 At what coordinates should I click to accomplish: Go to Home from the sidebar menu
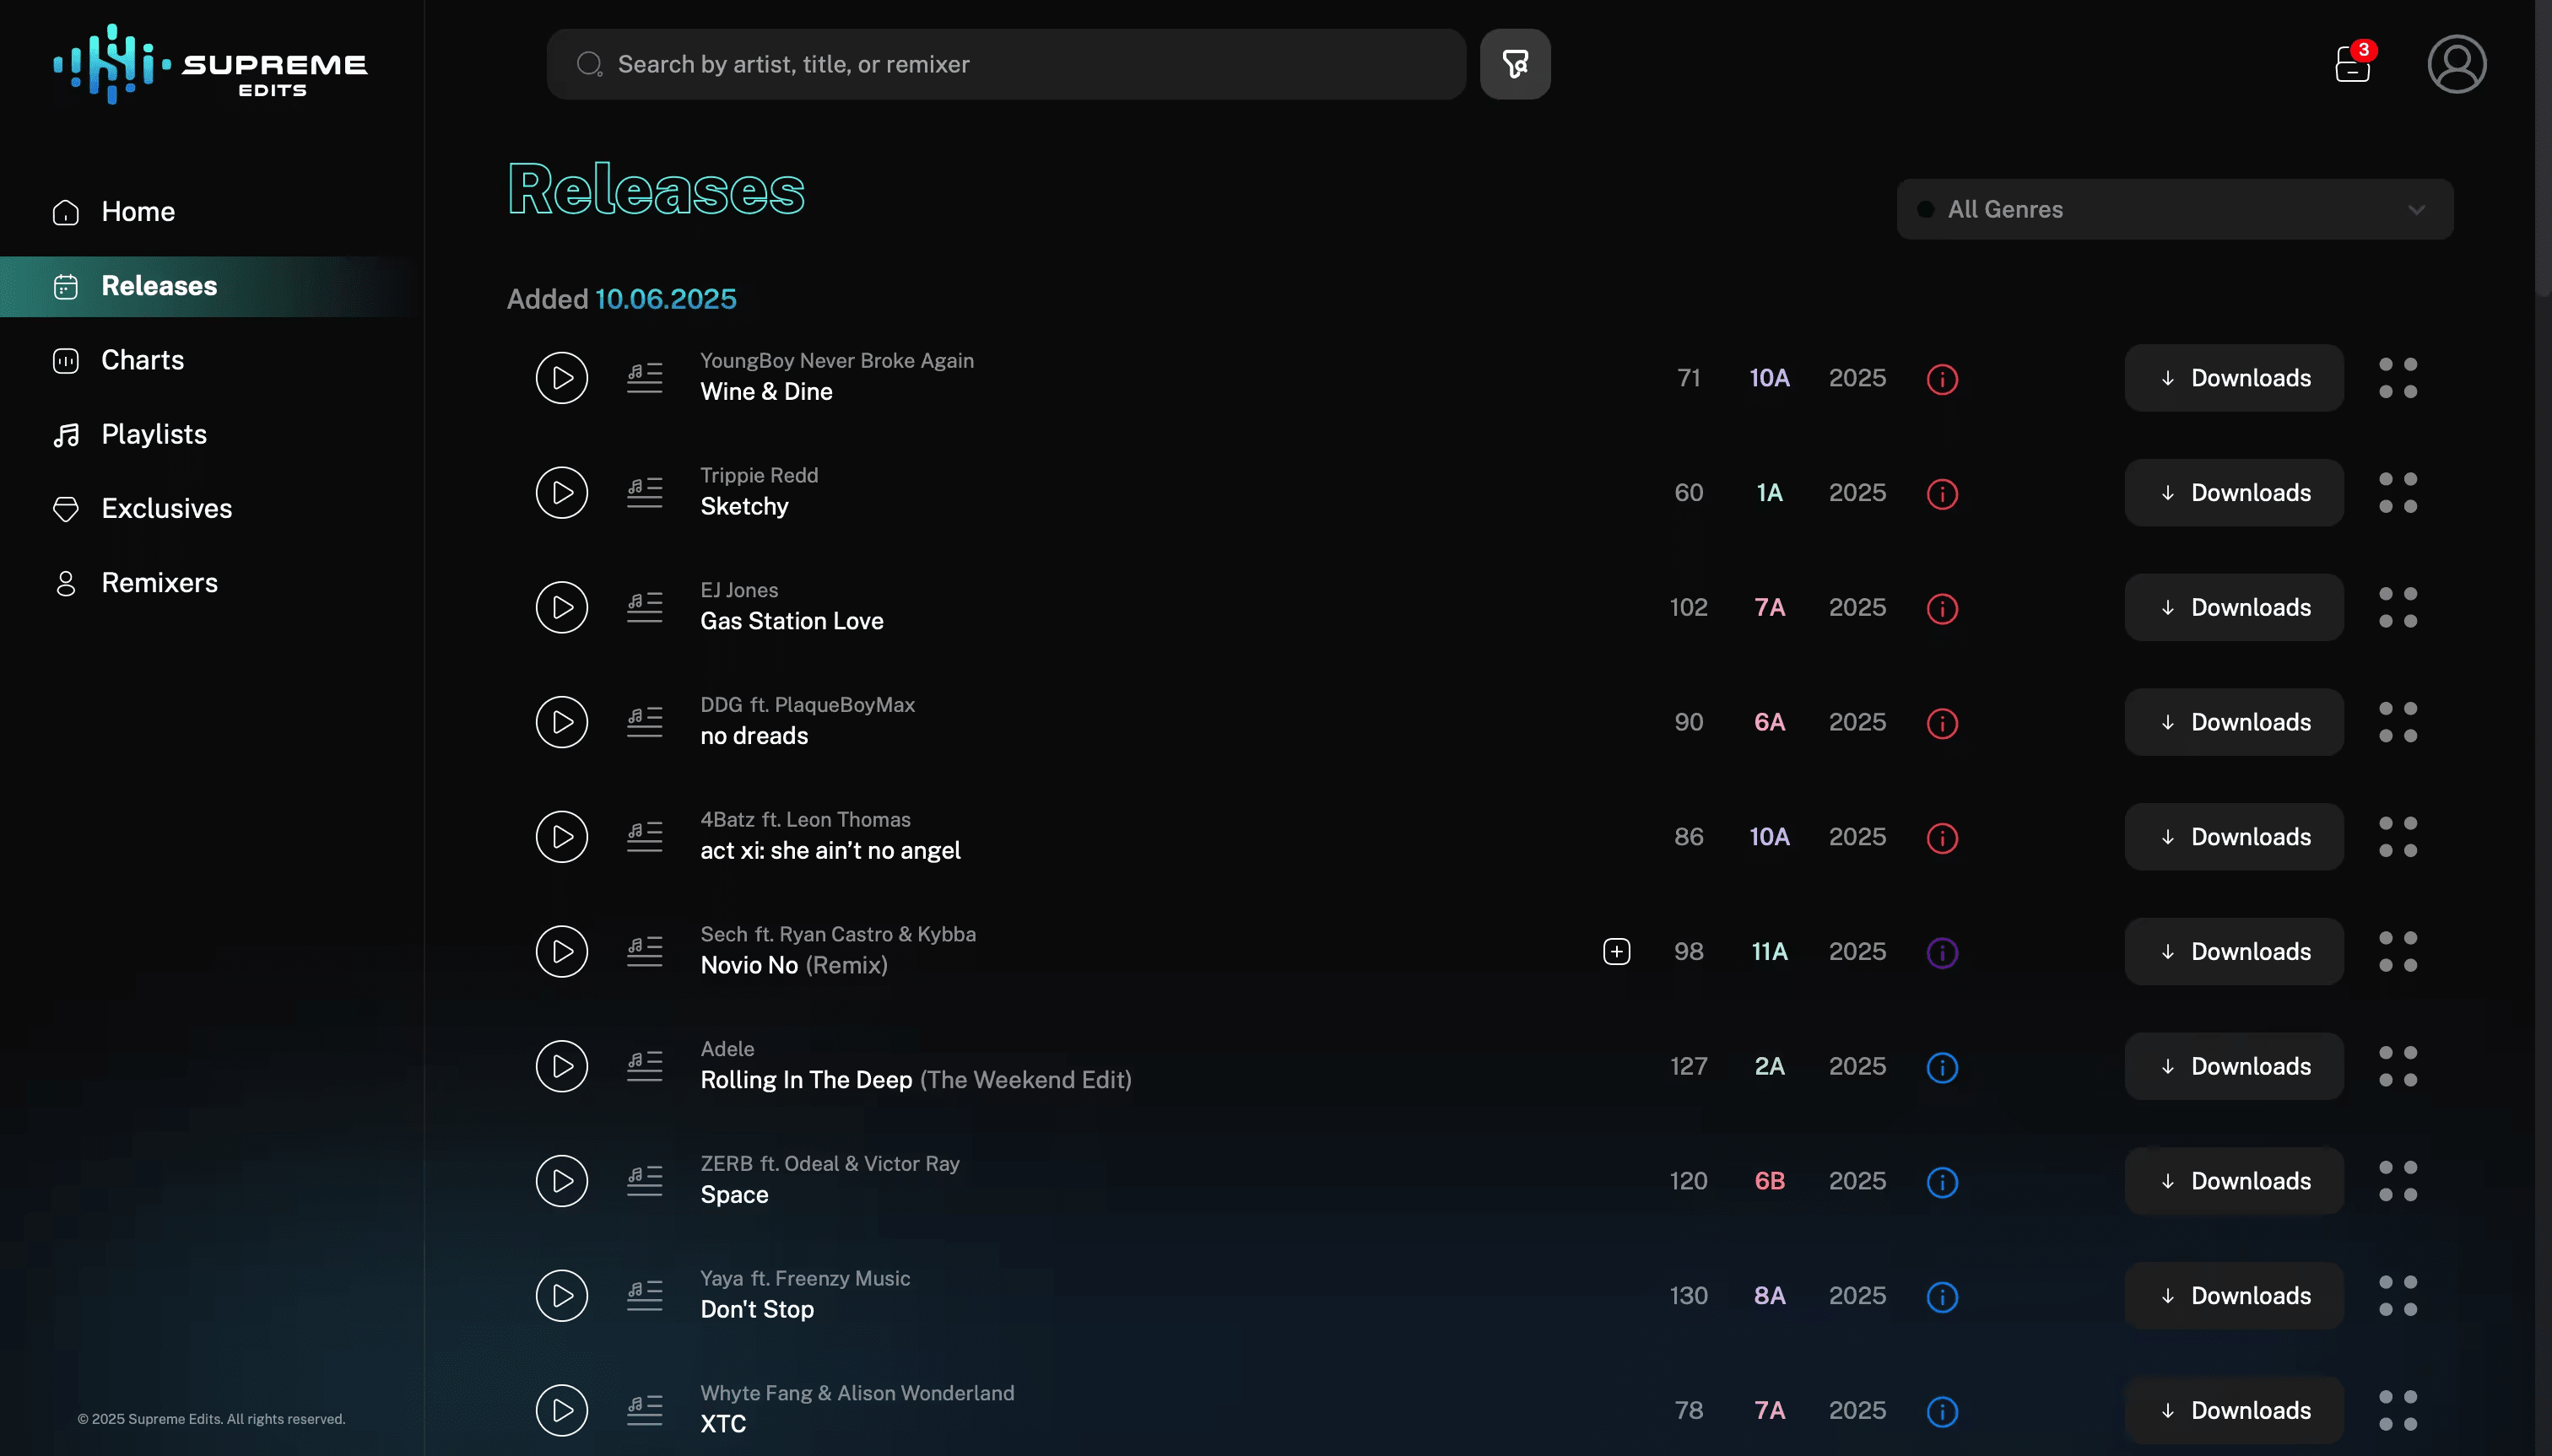point(138,211)
